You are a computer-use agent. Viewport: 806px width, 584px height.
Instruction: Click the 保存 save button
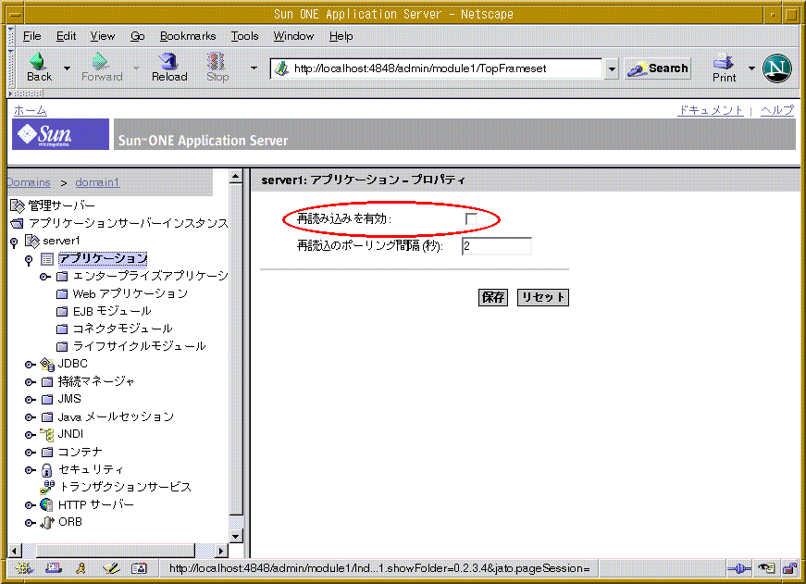point(493,297)
